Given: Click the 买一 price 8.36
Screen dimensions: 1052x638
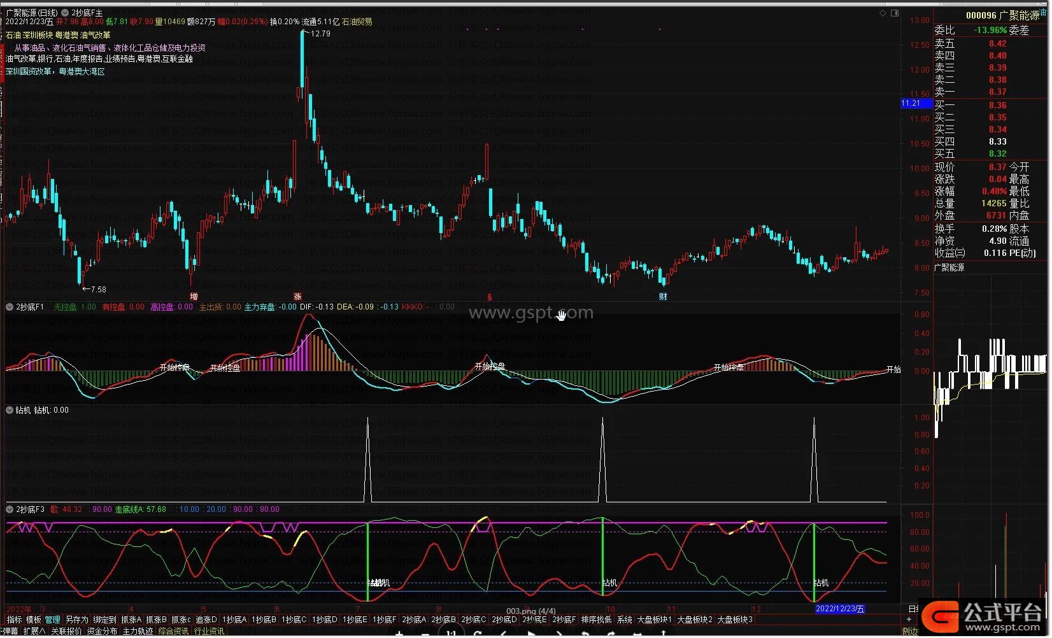Looking at the screenshot, I should tap(997, 106).
